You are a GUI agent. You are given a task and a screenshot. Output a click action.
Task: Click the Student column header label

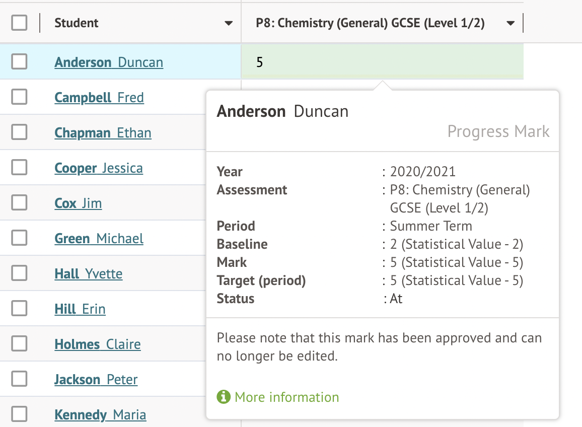(x=77, y=23)
